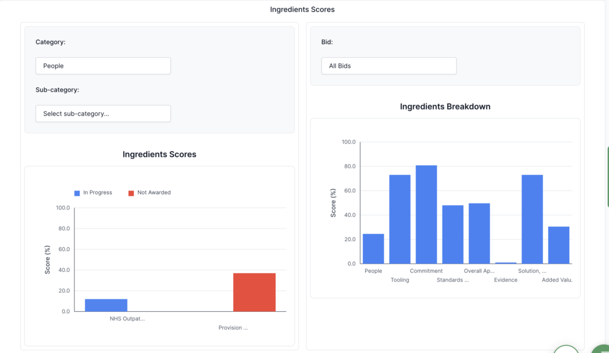This screenshot has width=609, height=353.
Task: Click the Standards bar in breakdown chart
Action: coord(453,235)
